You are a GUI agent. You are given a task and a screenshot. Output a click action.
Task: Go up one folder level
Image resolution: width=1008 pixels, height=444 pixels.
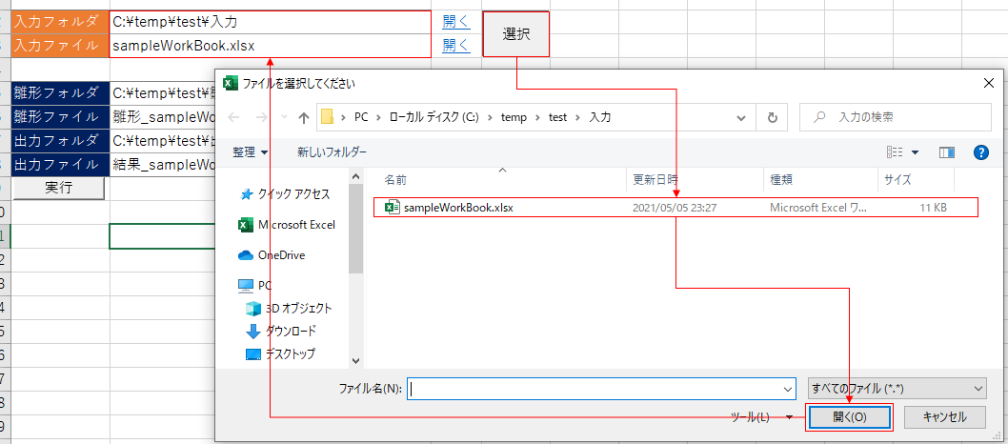point(304,117)
